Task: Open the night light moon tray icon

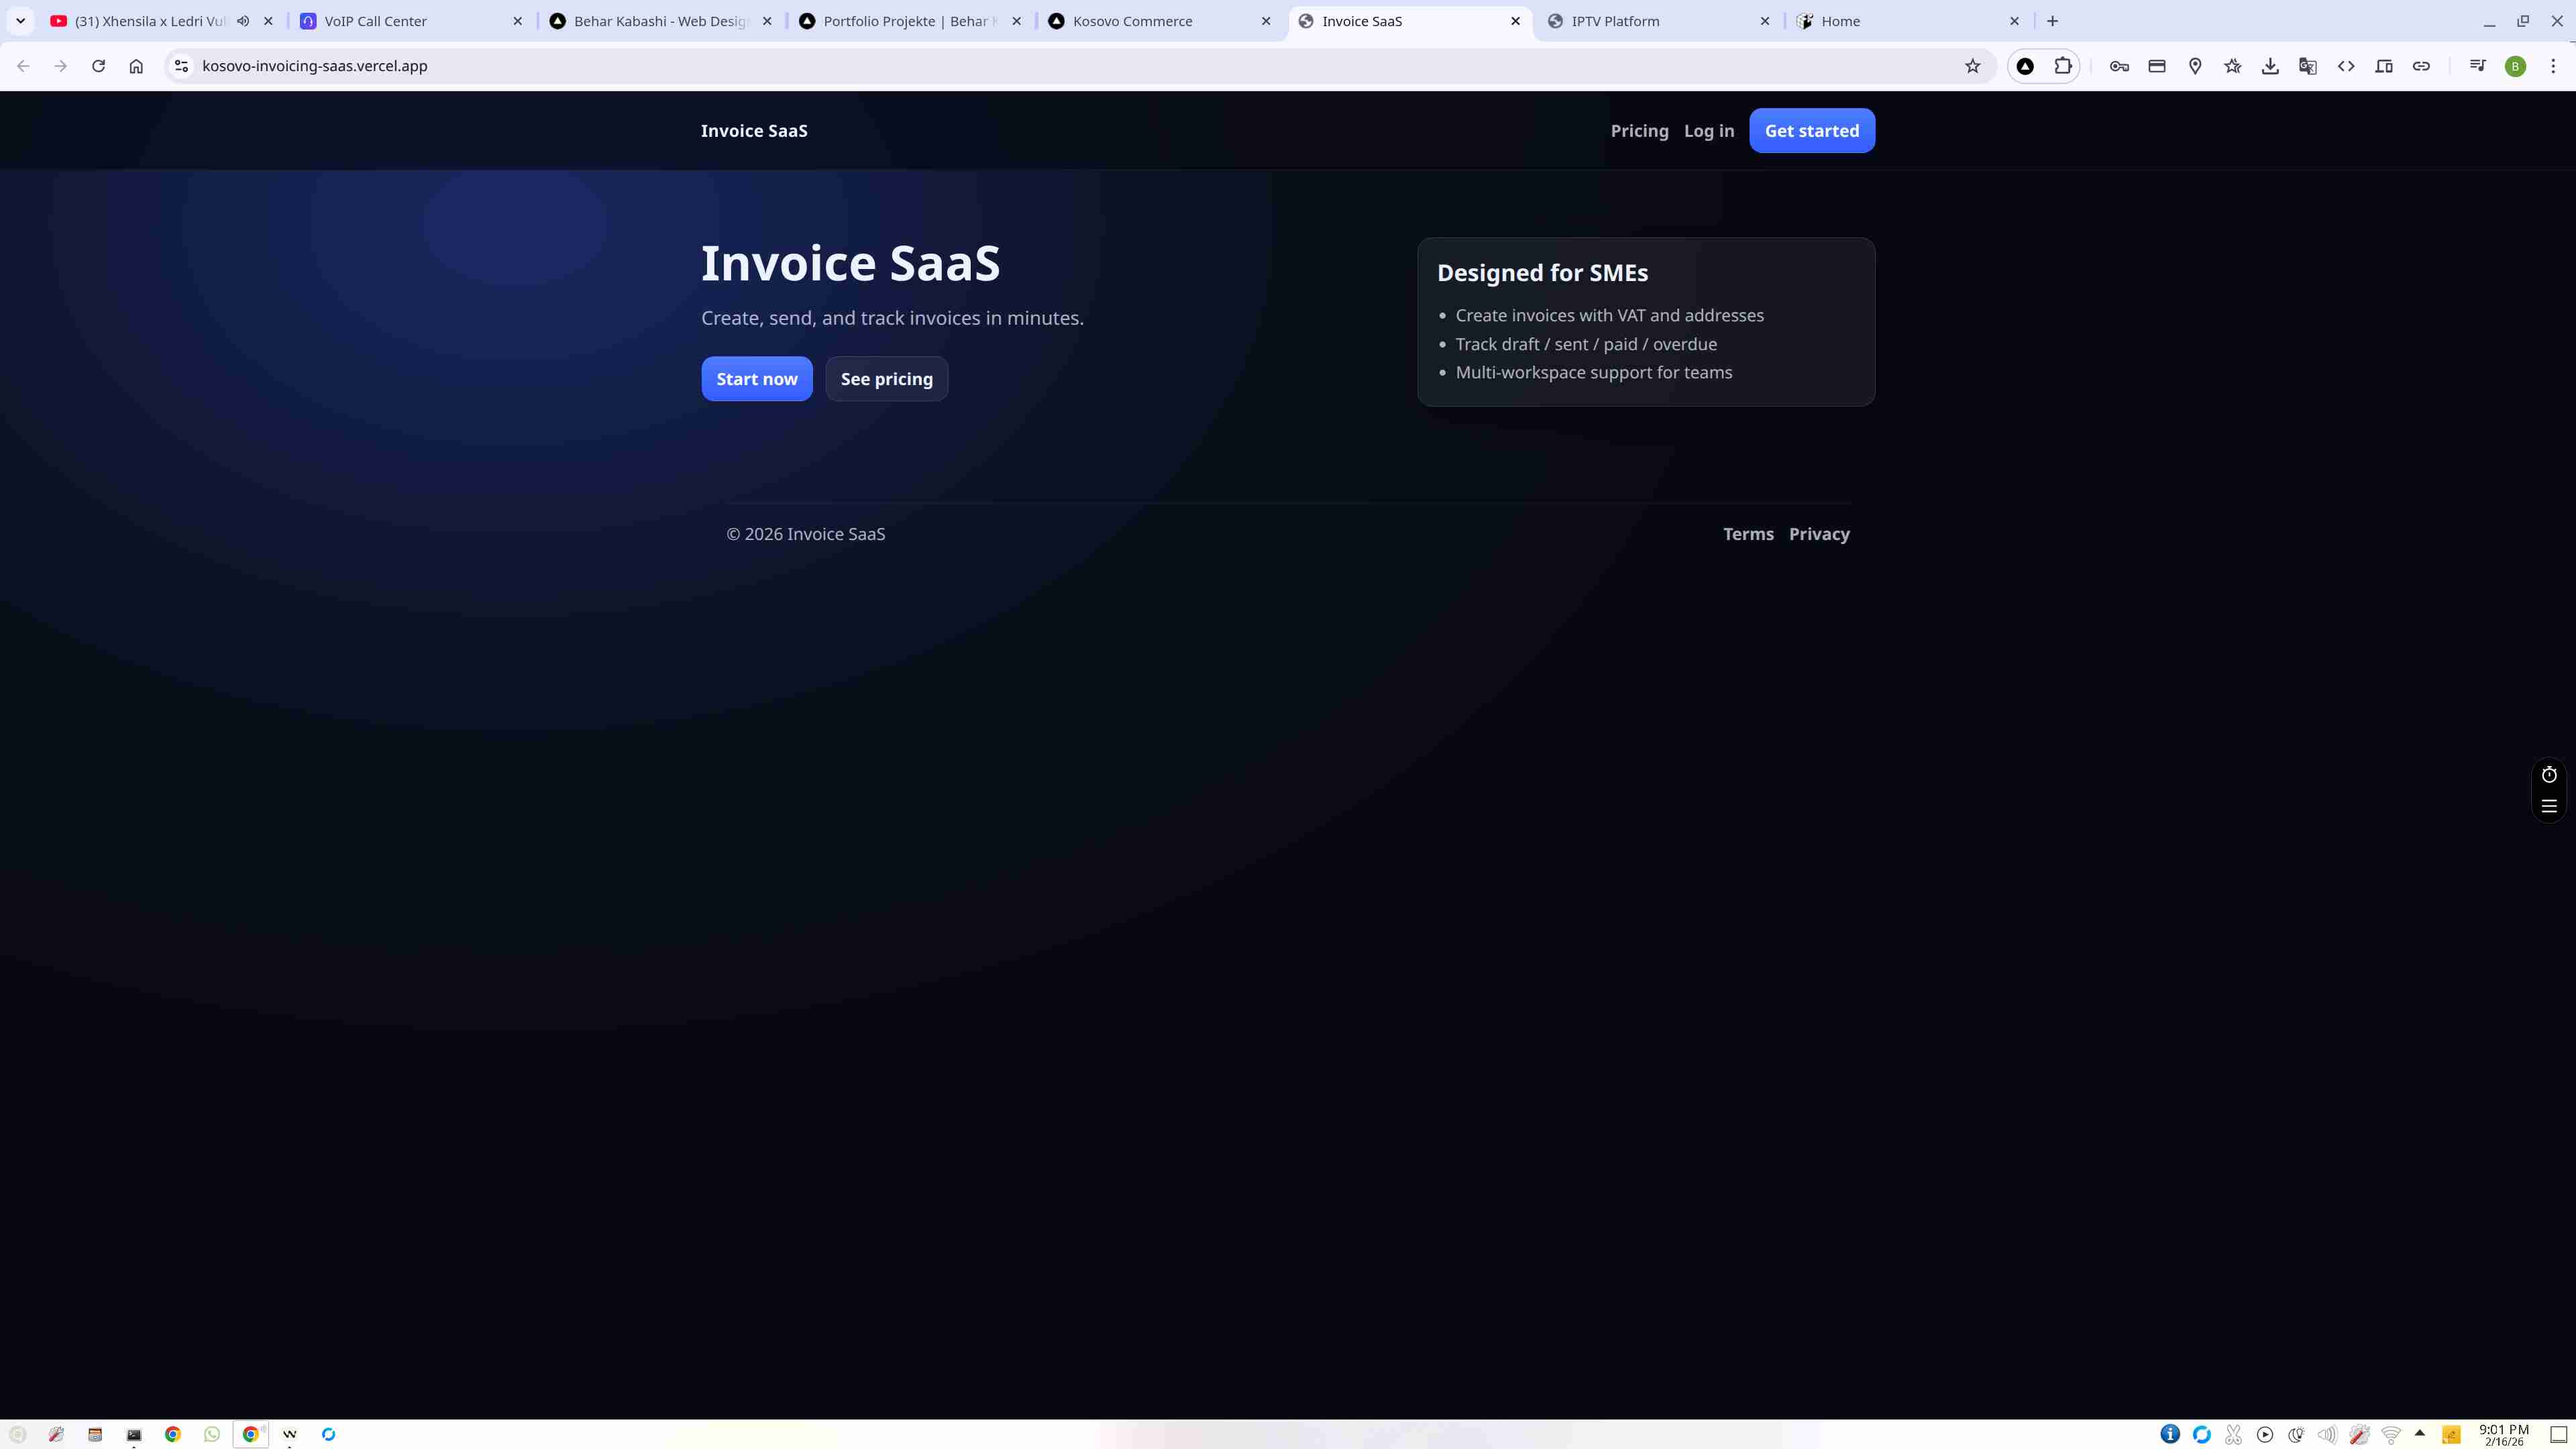Action: [x=2295, y=1434]
